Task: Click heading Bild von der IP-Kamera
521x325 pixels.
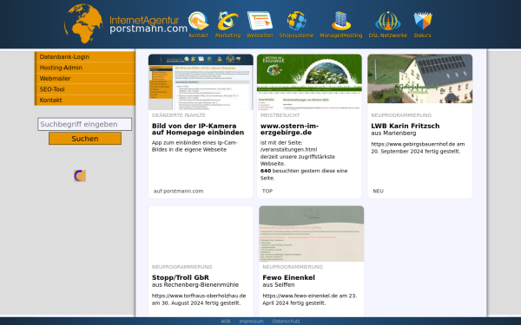Action: (x=198, y=129)
